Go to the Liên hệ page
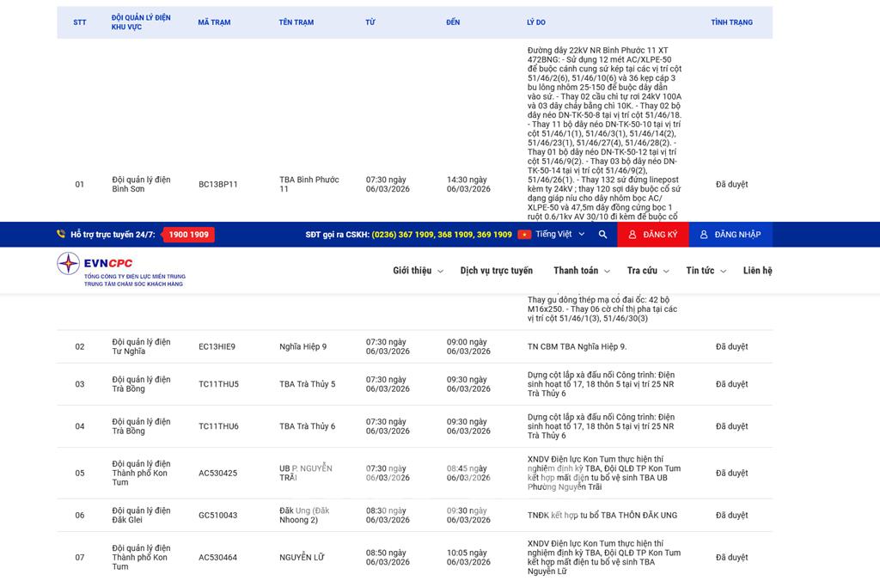Screen dimensions: 880x581 click(x=757, y=271)
